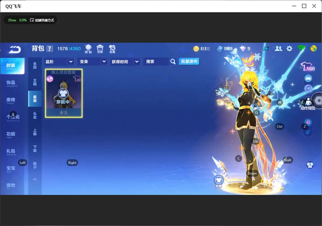The height and width of the screenshot is (226, 322).
Task: Click the 35ms latency indicator
Action: point(12,20)
